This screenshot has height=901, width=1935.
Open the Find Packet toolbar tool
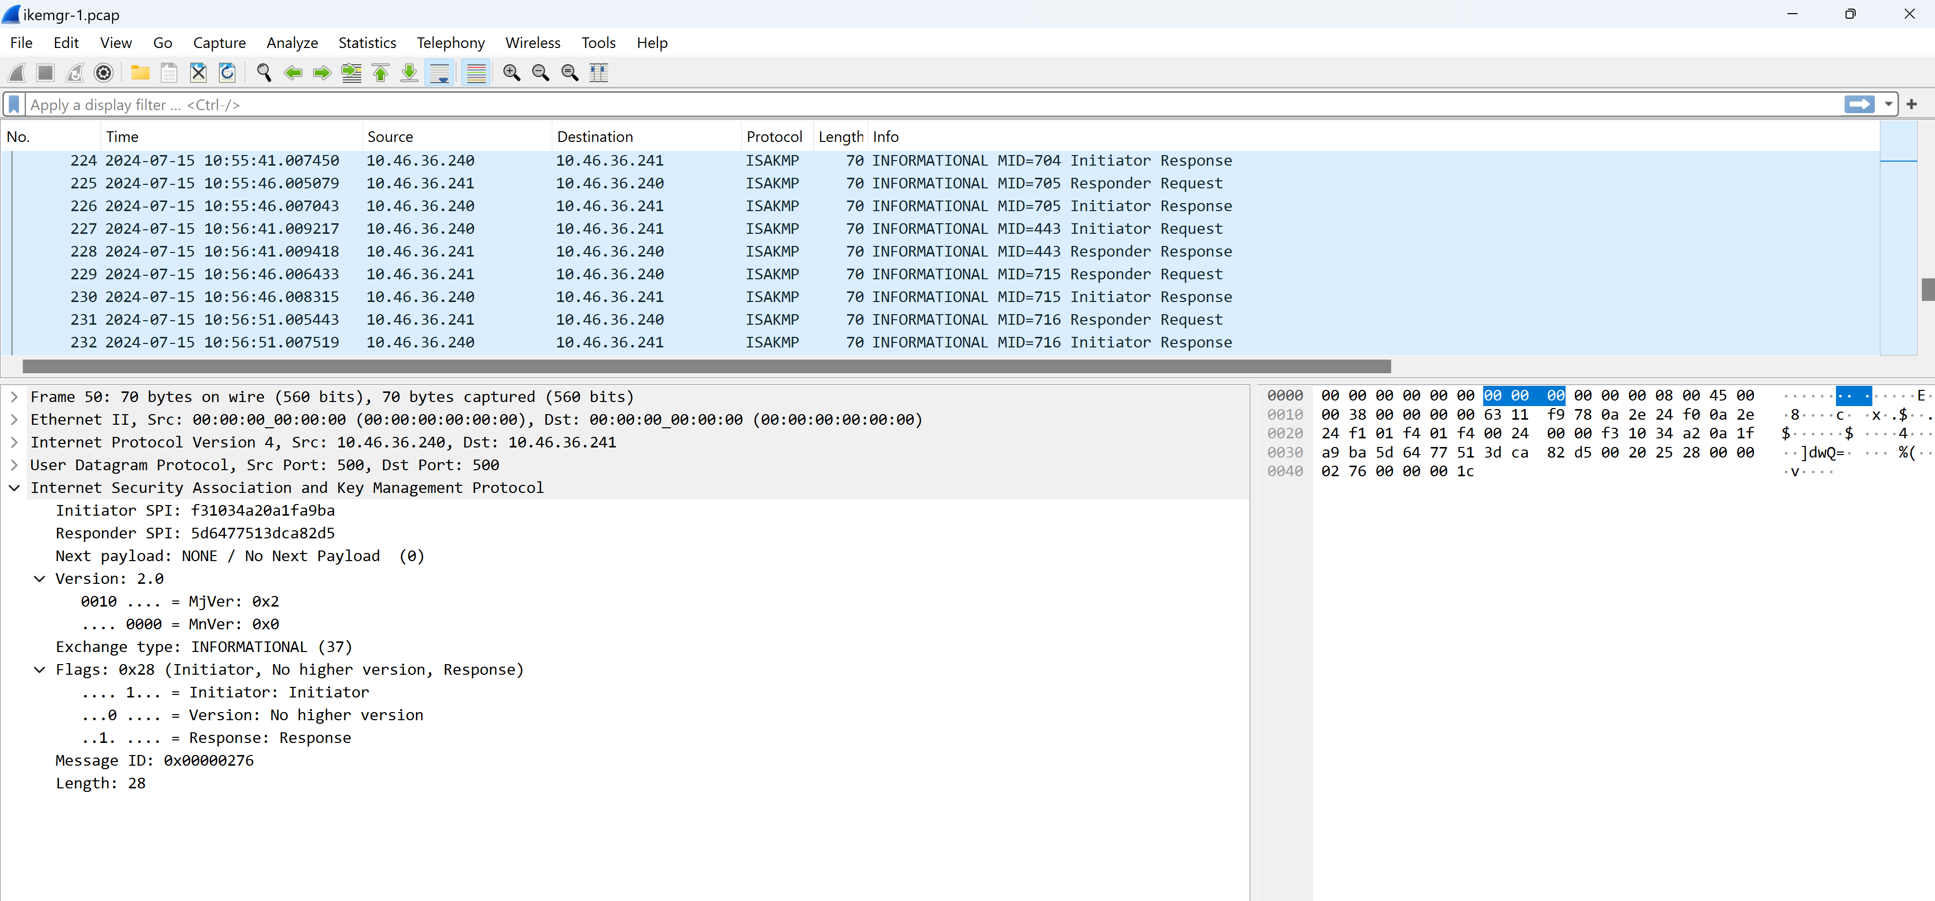[x=264, y=72]
